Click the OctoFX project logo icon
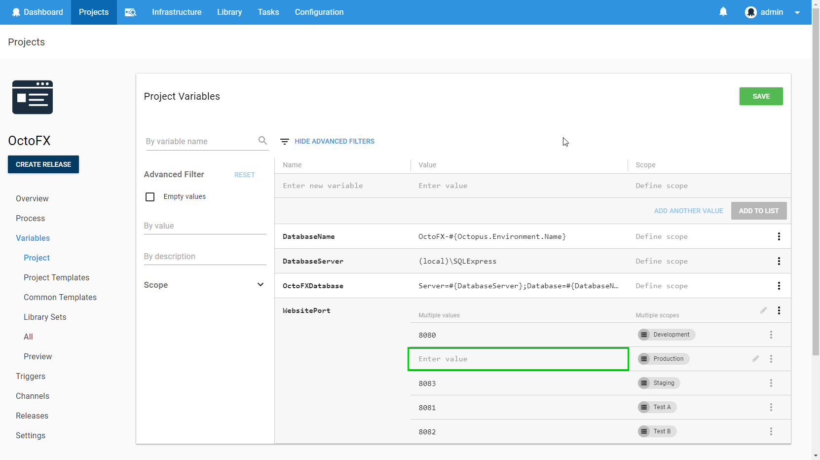The width and height of the screenshot is (820, 460). (33, 97)
